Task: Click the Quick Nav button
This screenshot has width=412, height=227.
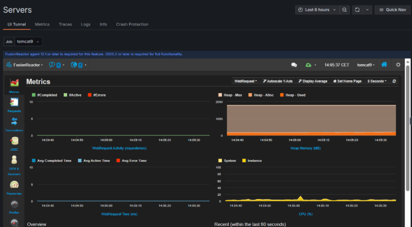Action: [x=392, y=9]
